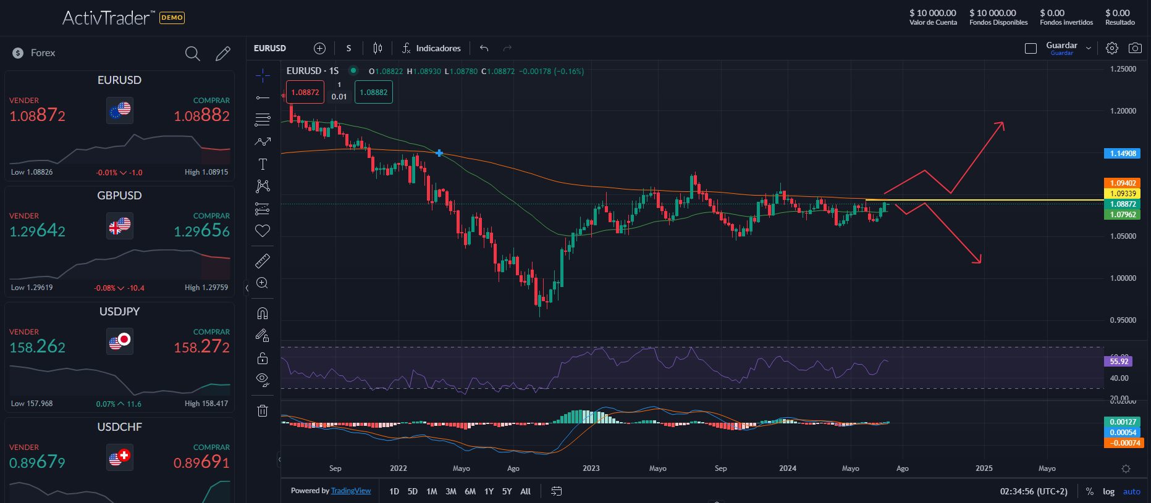1151x503 pixels.
Task: Select the 1M range tab
Action: (x=432, y=491)
